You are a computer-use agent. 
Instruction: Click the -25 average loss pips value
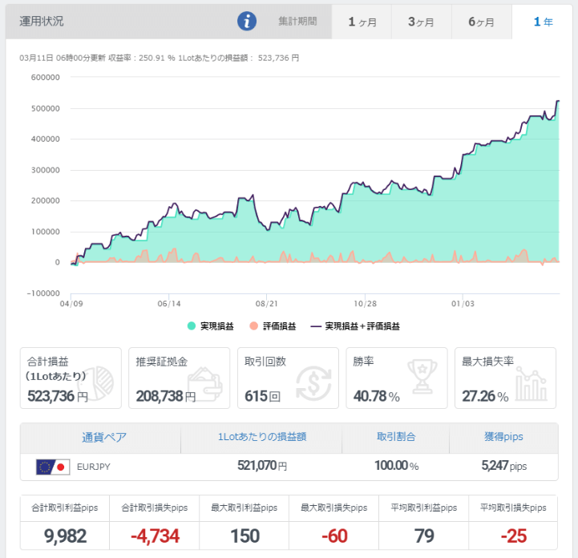[514, 536]
